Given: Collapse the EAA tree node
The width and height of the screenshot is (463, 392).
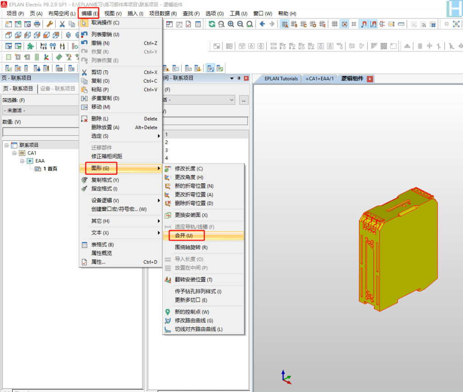Looking at the screenshot, I should point(22,161).
